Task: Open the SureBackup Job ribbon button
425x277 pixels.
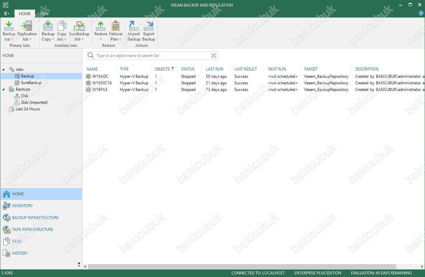Action: coord(79,31)
